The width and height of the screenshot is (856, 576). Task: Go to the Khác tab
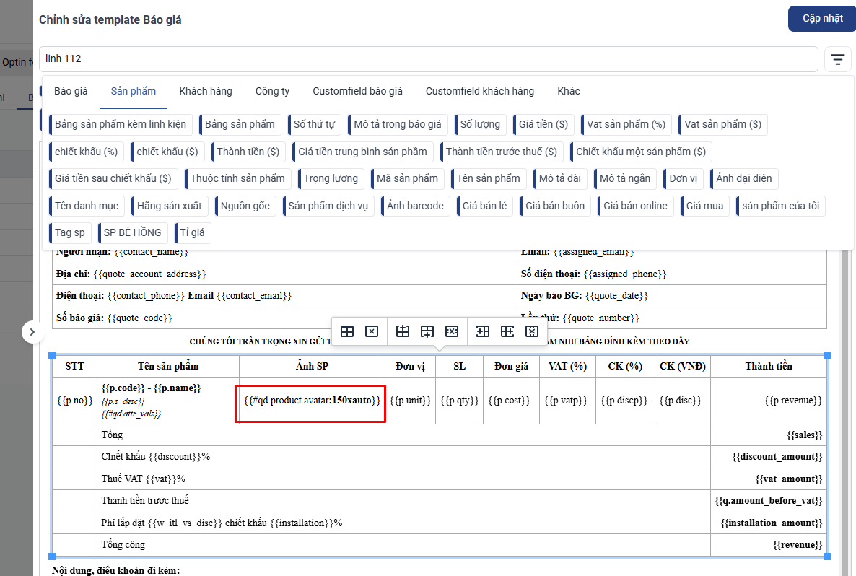click(568, 91)
